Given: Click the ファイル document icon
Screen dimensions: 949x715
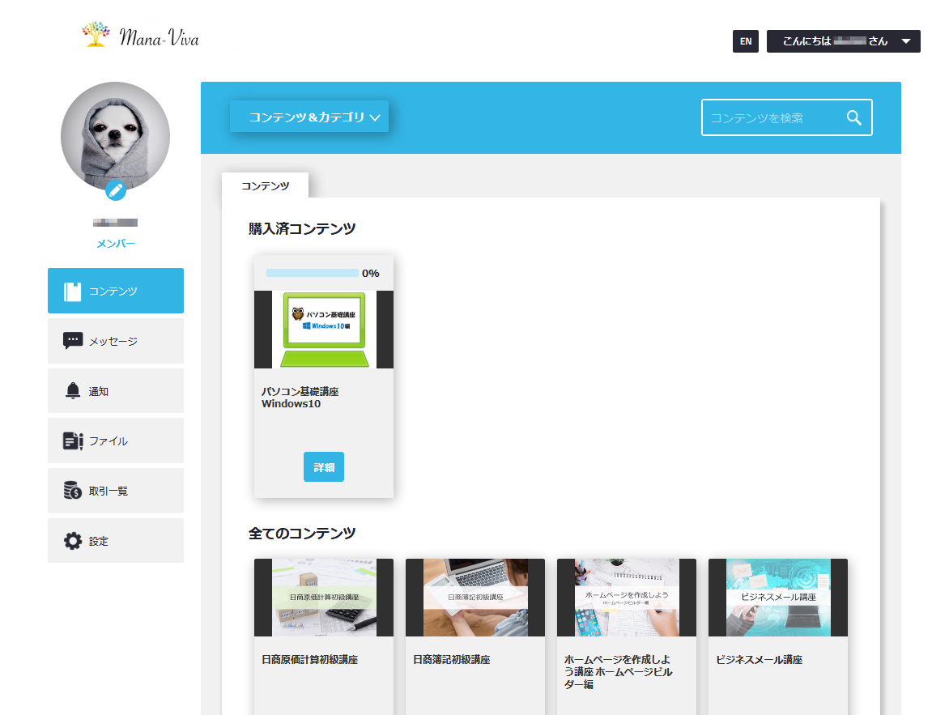Looking at the screenshot, I should [73, 441].
